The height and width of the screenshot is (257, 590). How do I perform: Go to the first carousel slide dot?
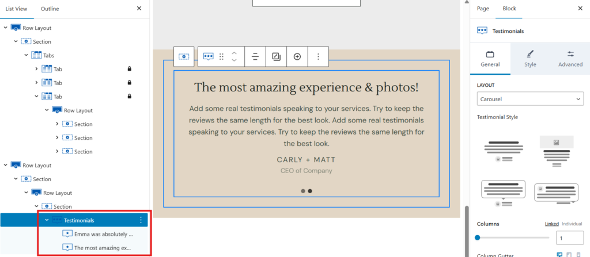tap(303, 191)
